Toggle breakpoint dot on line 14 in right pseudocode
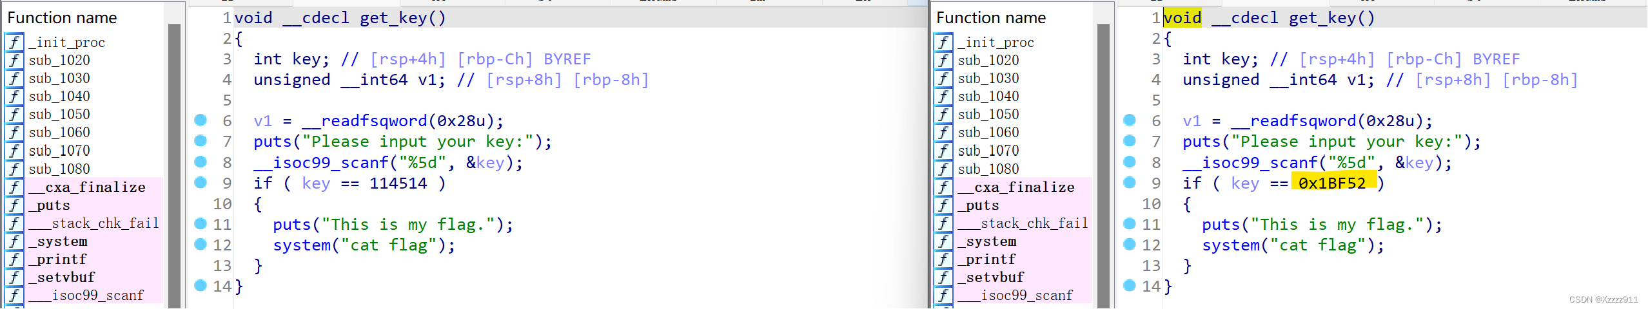The width and height of the screenshot is (1648, 309). click(1130, 286)
